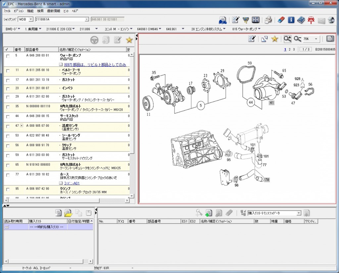Zoom in on the illustration
Image resolution: width=339 pixels, height=273 pixels.
point(287,39)
